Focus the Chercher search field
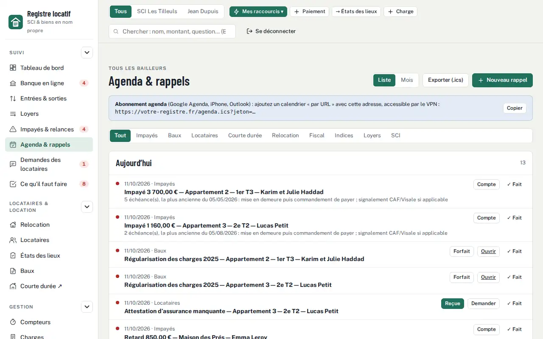Image resolution: width=543 pixels, height=339 pixels. (x=172, y=31)
